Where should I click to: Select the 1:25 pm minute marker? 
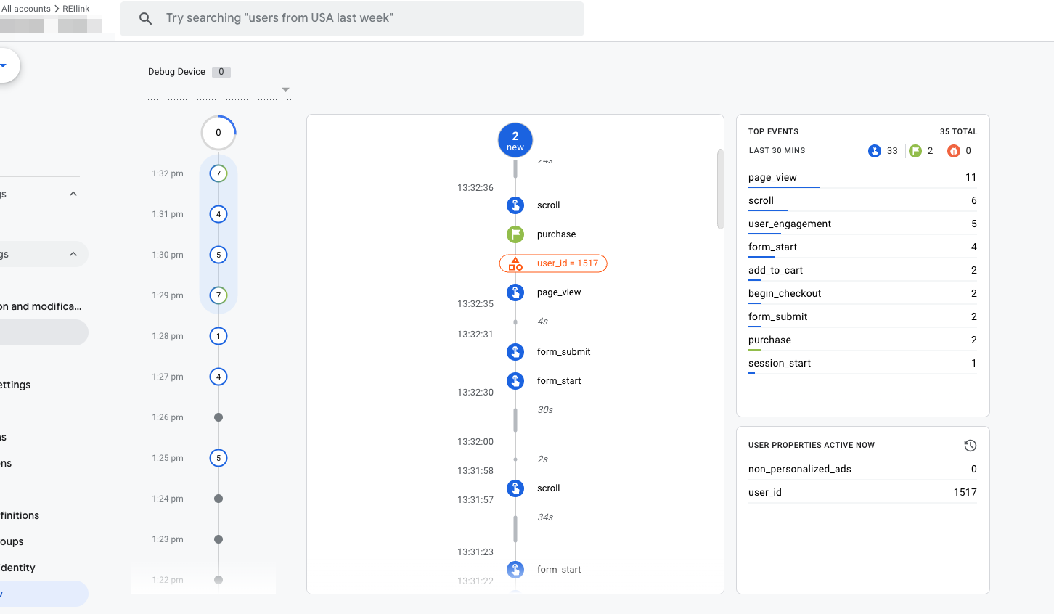(218, 458)
